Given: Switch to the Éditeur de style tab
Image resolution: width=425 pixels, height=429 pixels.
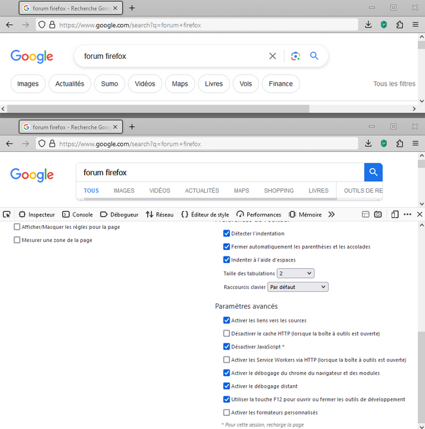Looking at the screenshot, I should [205, 214].
